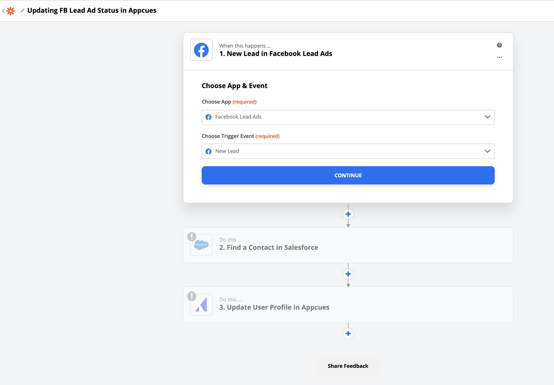Screen dimensions: 554x385
Task: Open the three-dot menu for step 1
Action: [499, 57]
